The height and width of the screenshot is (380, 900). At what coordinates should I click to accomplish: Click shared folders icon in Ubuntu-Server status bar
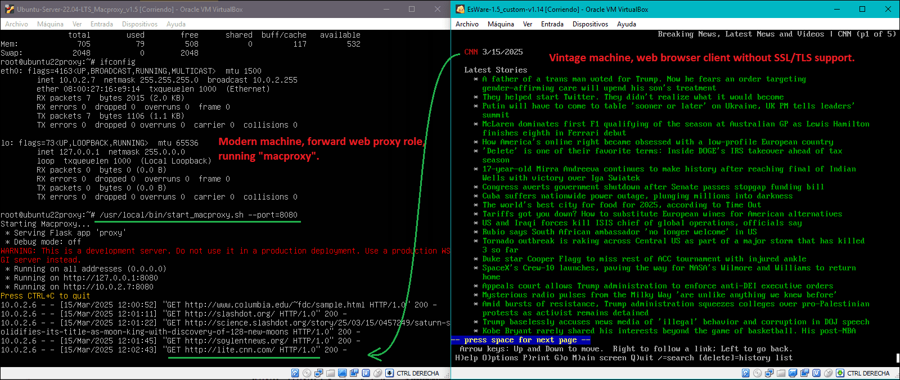(330, 373)
